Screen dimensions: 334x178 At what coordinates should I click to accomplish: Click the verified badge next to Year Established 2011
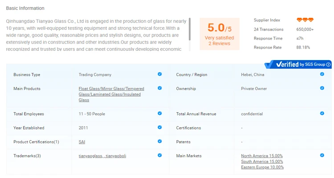point(159,127)
